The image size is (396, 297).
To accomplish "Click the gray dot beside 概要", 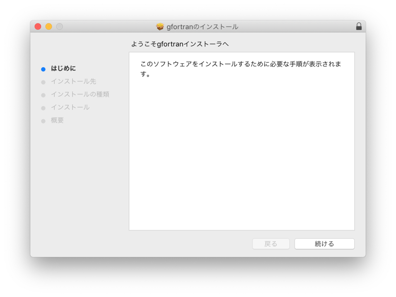I will click(43, 120).
